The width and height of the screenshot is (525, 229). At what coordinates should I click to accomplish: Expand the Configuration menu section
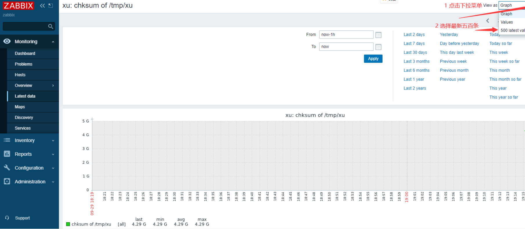coord(53,168)
